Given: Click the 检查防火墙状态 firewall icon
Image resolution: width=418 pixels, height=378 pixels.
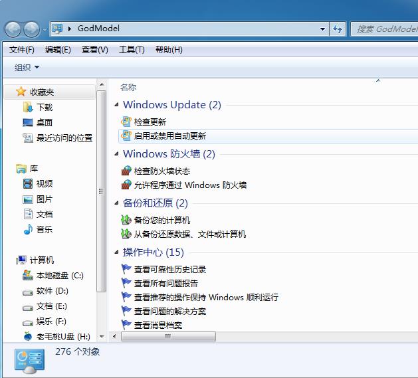Looking at the screenshot, I should tap(126, 171).
